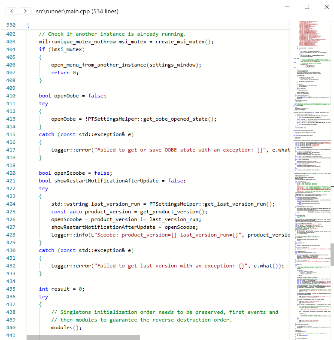Click the file path src\runner\main.cpp title
This screenshot has width=334, height=340.
point(77,11)
